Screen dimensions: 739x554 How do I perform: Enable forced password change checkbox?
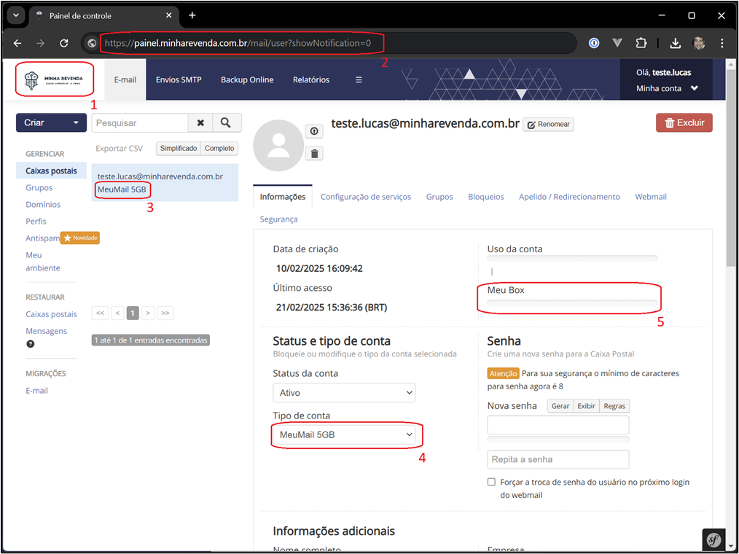tap(492, 483)
